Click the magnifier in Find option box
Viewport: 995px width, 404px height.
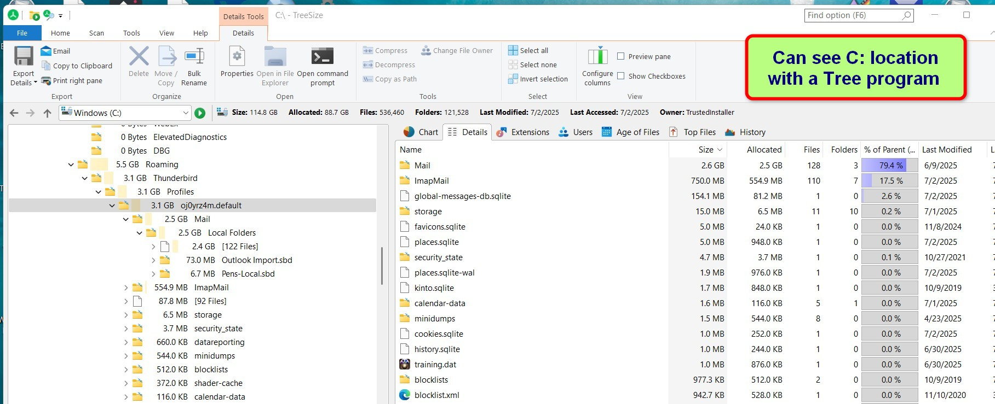point(906,16)
